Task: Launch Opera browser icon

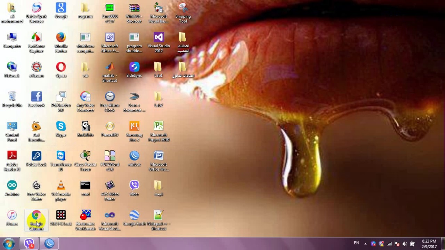Action: tap(61, 70)
